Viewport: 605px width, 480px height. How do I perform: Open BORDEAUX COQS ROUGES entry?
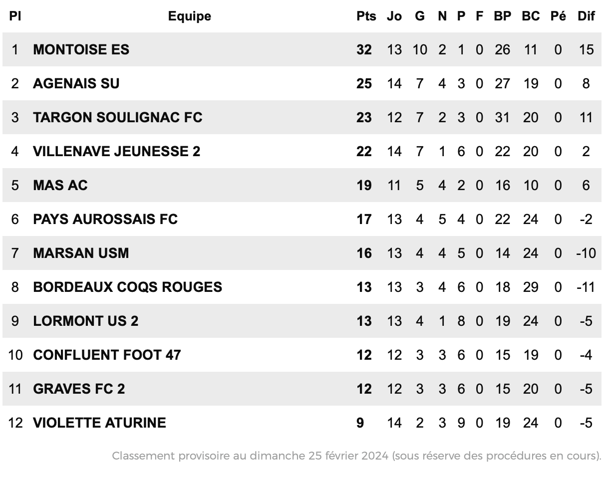pyautogui.click(x=127, y=287)
